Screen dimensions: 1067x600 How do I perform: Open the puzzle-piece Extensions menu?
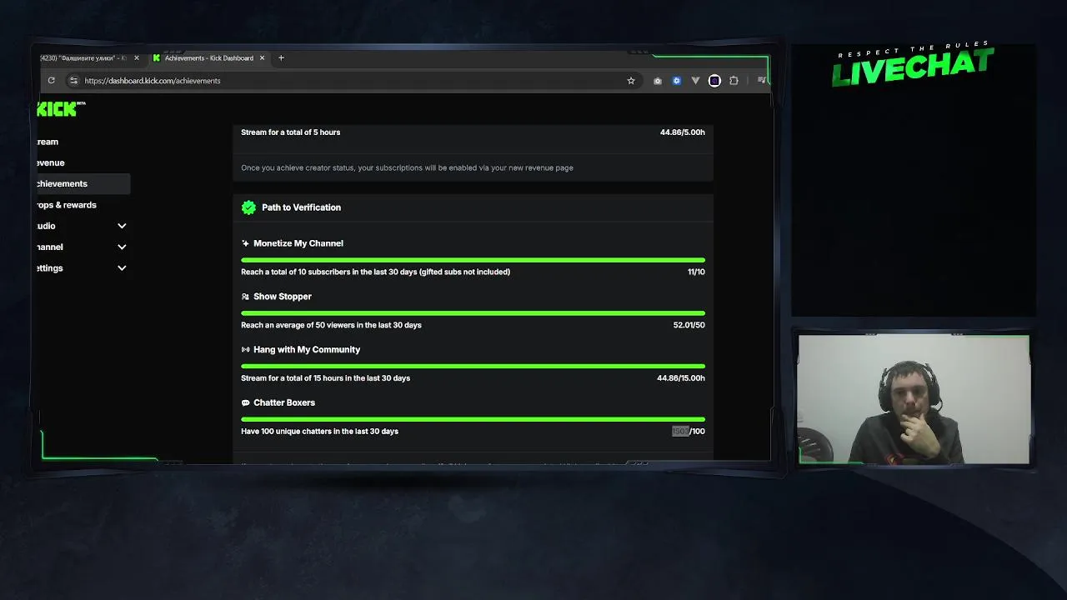point(734,81)
